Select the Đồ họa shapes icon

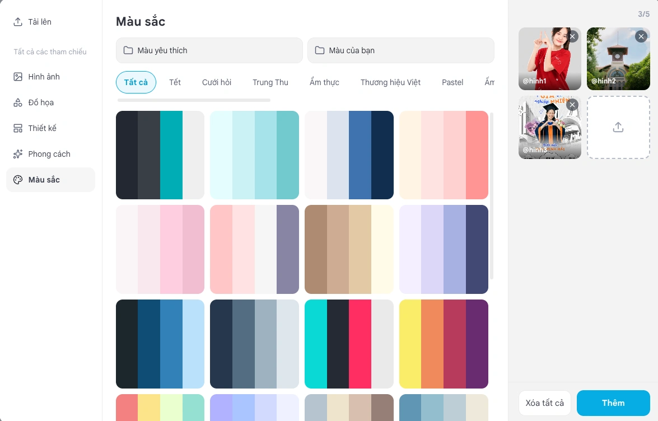[x=17, y=102]
